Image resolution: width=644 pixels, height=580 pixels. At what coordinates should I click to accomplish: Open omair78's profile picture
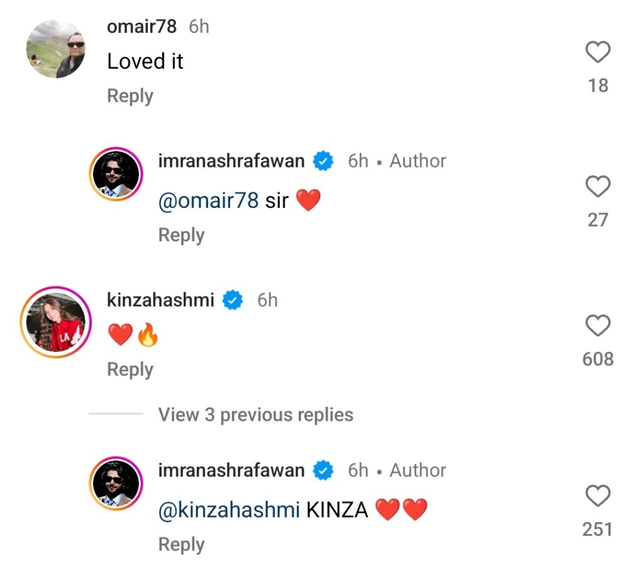(56, 48)
